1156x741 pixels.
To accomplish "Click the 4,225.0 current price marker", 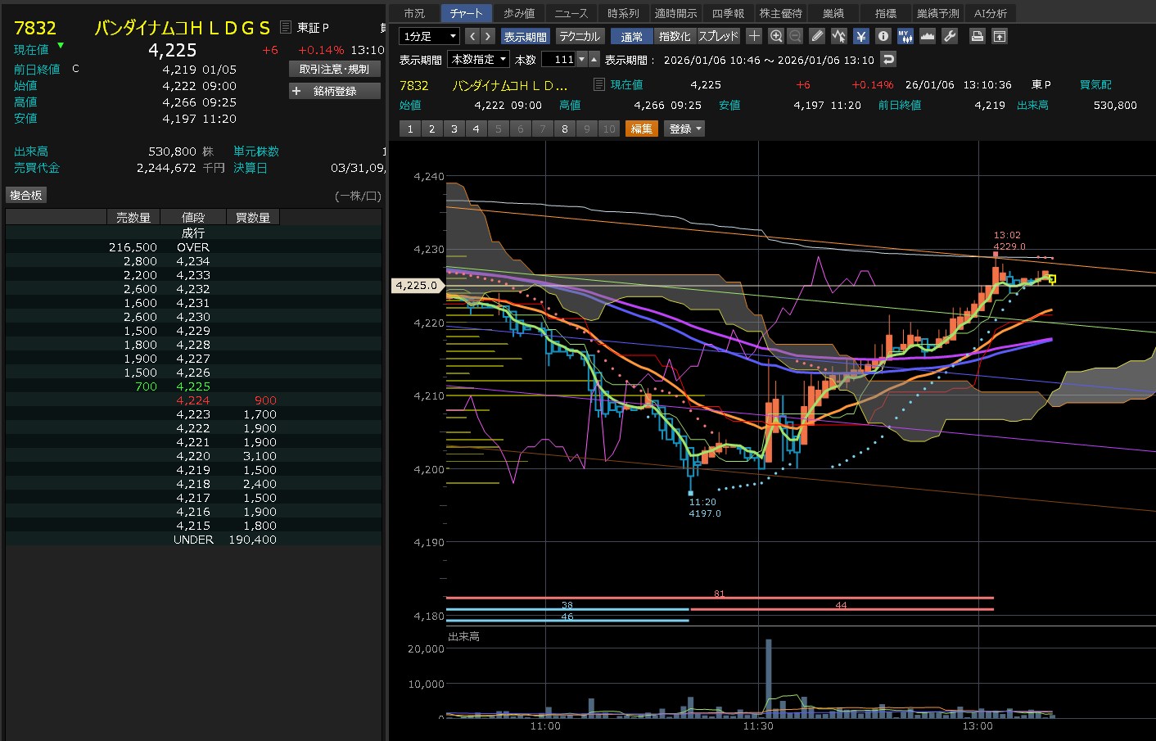I will (417, 286).
